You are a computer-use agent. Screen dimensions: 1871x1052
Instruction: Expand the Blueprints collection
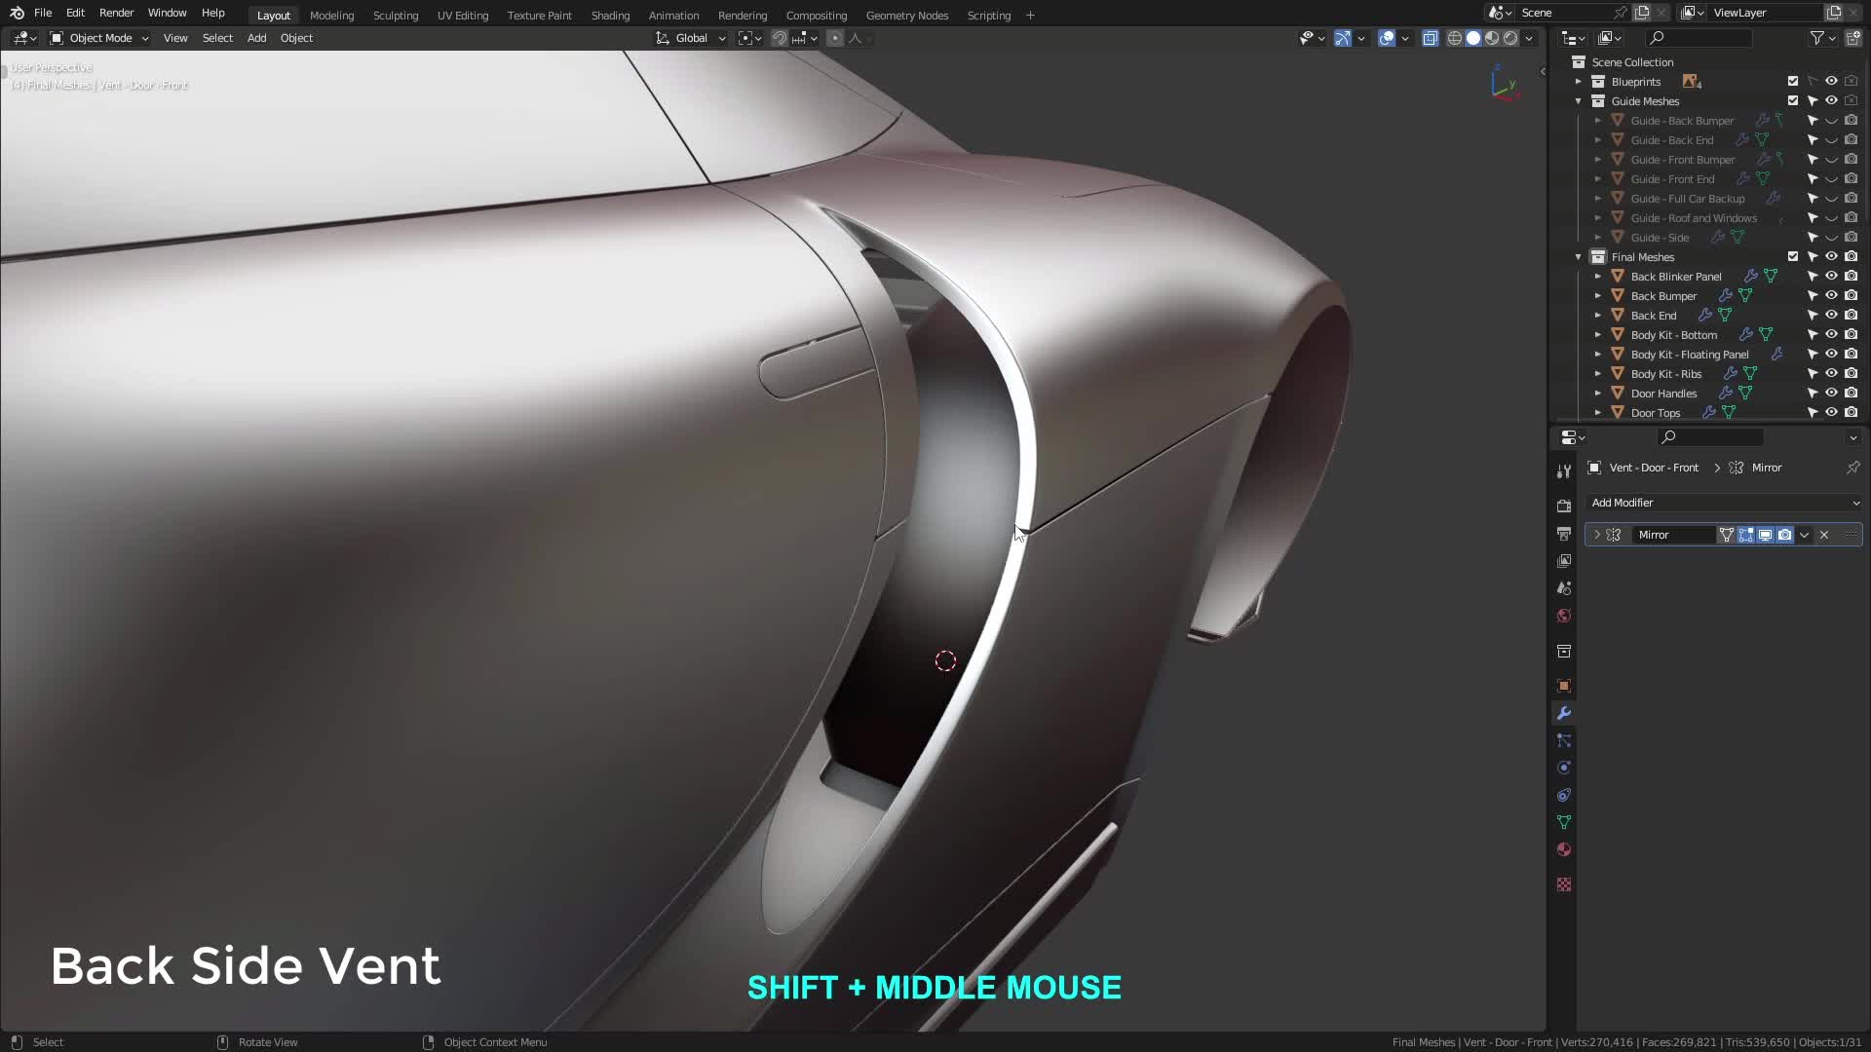point(1579,81)
